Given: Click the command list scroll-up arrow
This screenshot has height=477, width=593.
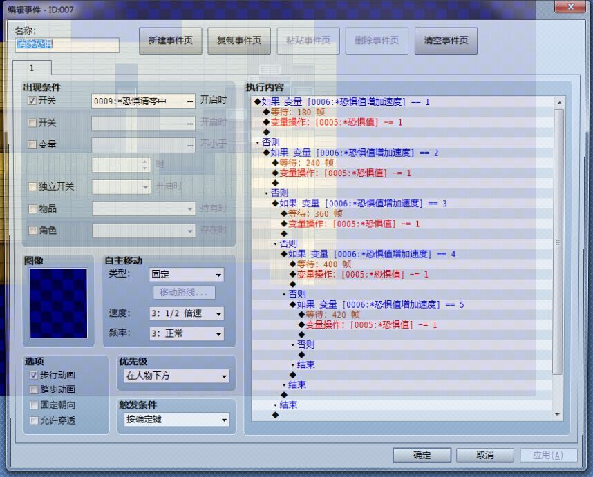Looking at the screenshot, I should pos(559,103).
